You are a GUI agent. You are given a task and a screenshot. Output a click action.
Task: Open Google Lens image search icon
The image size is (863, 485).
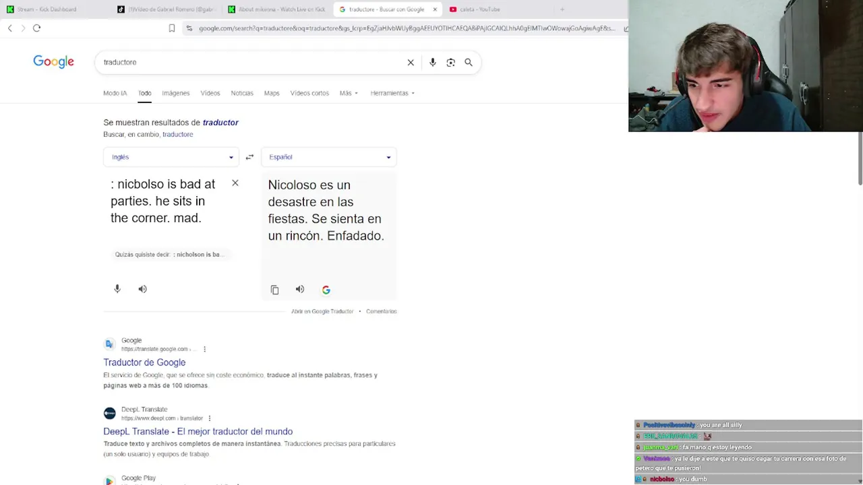(451, 63)
